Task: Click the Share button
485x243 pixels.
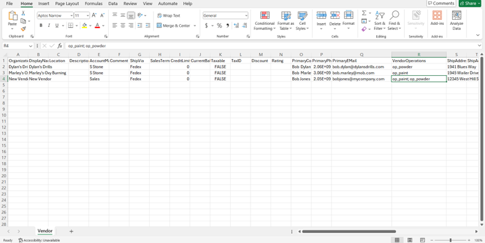Action: [x=470, y=3]
